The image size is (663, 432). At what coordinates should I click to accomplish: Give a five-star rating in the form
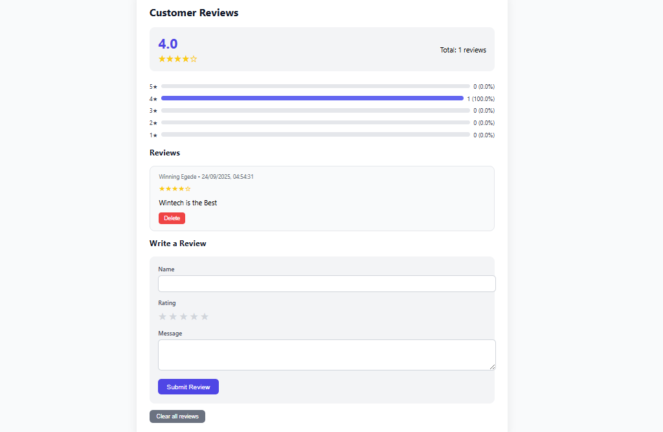[205, 317]
